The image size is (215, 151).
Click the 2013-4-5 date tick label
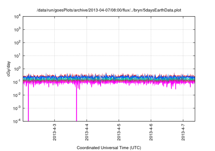click(119, 132)
